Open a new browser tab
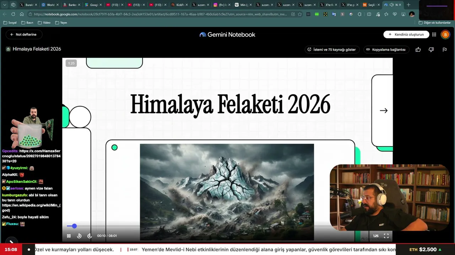This screenshot has height=255, width=455. [408, 5]
